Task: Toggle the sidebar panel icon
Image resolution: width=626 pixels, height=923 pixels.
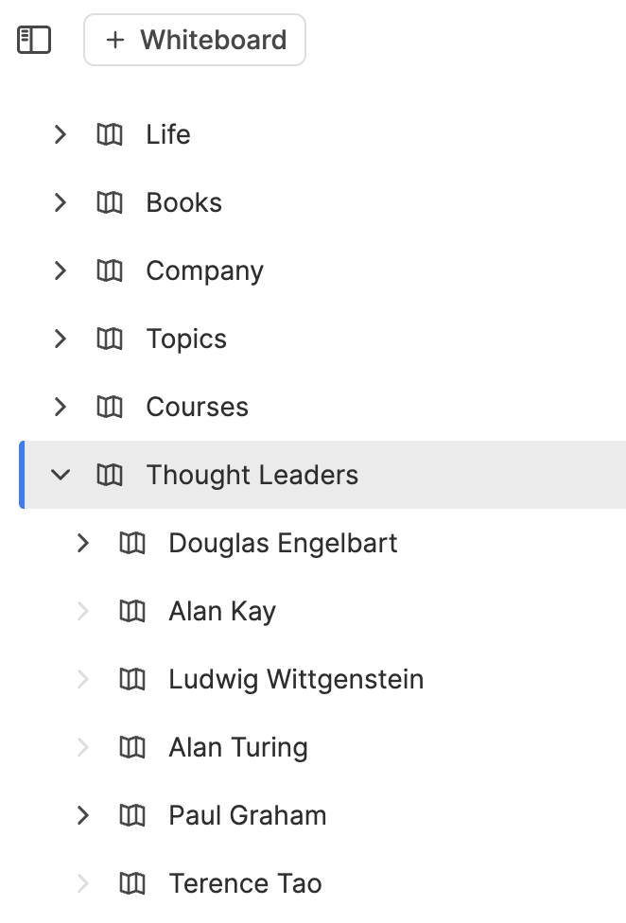Action: [x=34, y=40]
